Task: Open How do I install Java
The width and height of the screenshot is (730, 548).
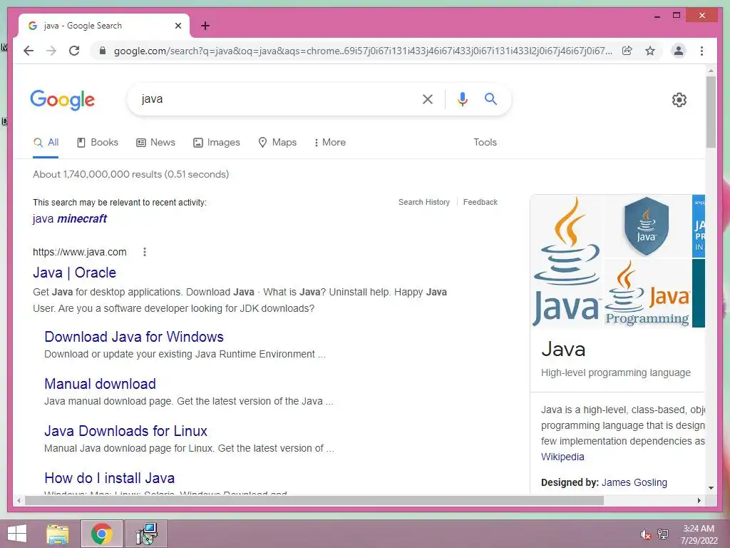Action: [x=109, y=478]
